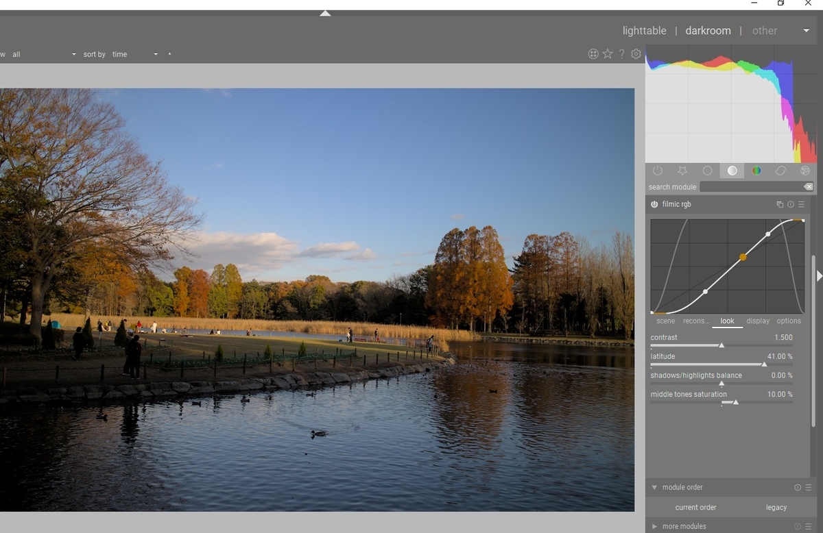This screenshot has width=823, height=533.
Task: Click the legacy module order button
Action: coord(776,508)
